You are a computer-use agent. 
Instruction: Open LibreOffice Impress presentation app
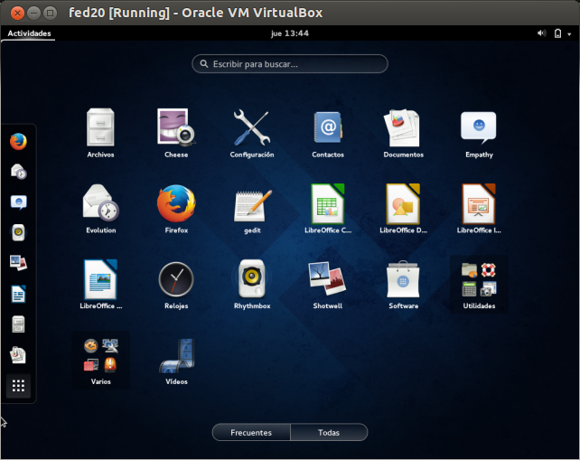pyautogui.click(x=479, y=209)
